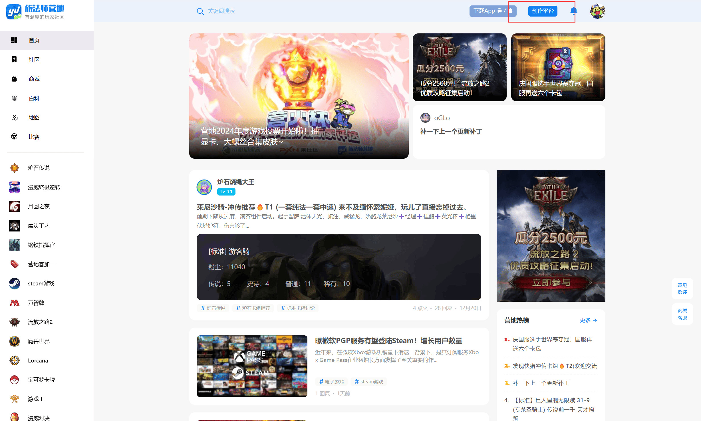Click username 炉石烧绳大王

click(235, 182)
